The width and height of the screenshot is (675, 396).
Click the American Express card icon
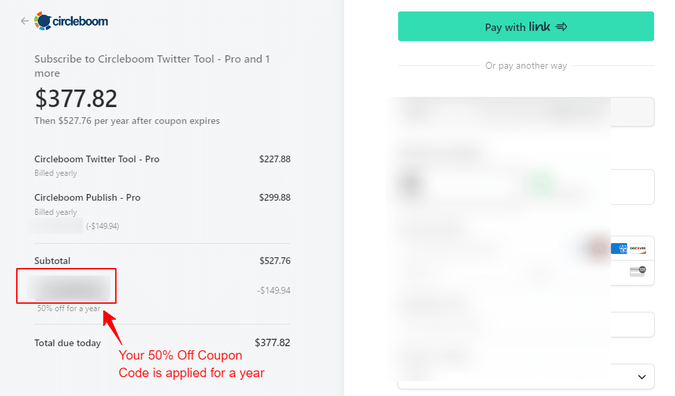pos(619,249)
